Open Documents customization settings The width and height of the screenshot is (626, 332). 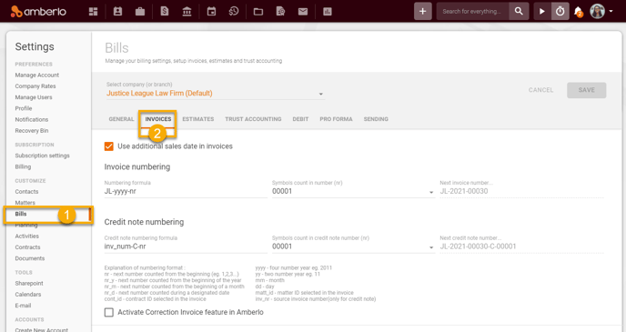[x=30, y=258]
